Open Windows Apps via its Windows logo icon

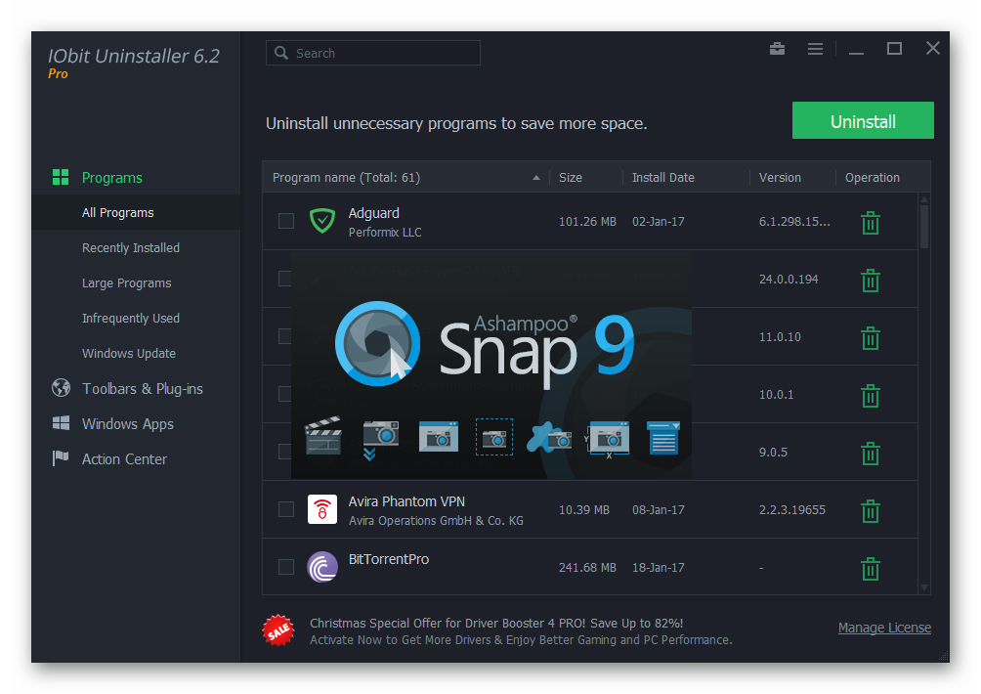61,423
